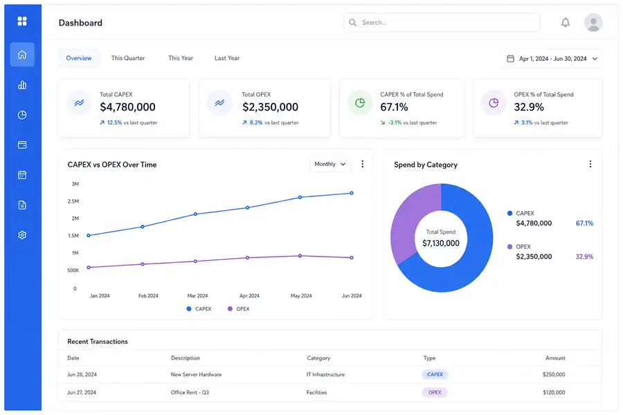Click the Total CAPEX trend icon
The image size is (623, 415).
80,103
